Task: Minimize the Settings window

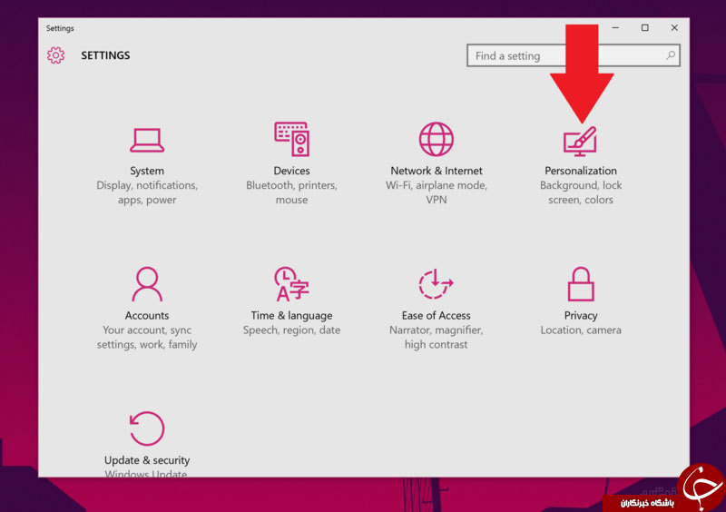Action: tap(615, 28)
